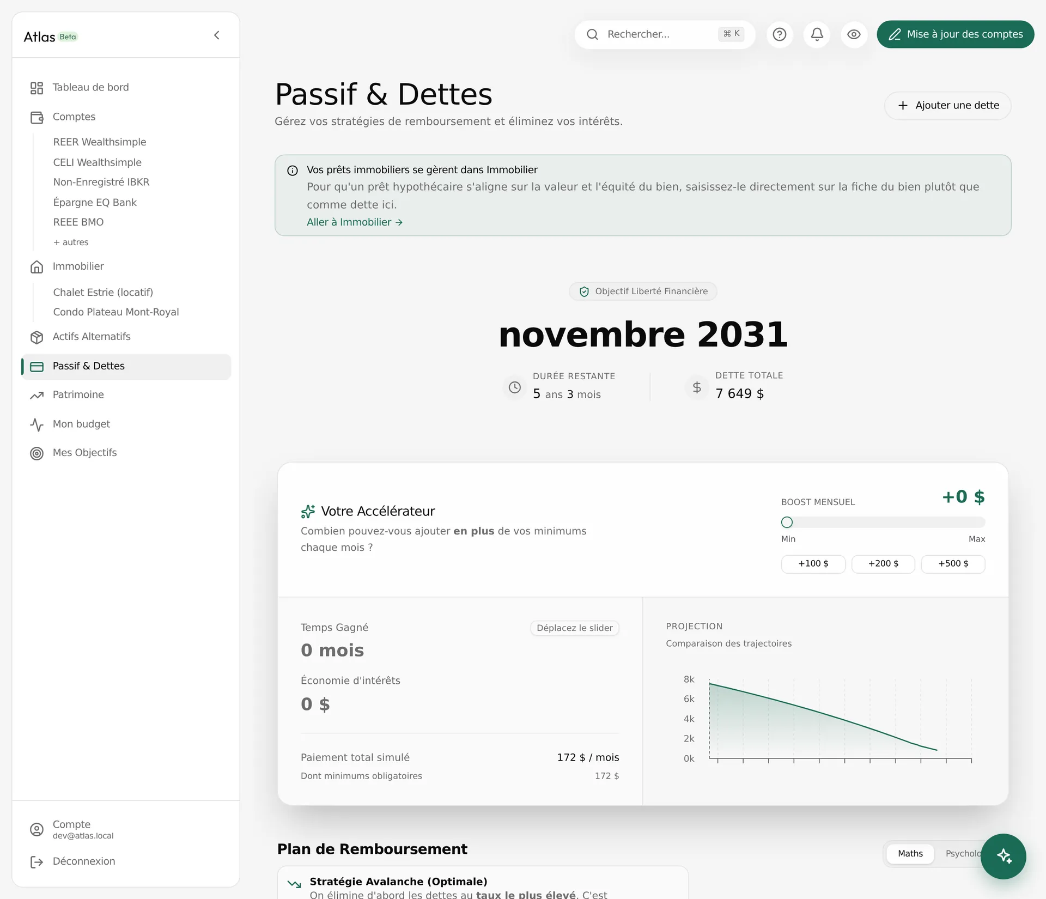Click the Boost mensuel slider handle
The image size is (1046, 899).
coord(787,523)
